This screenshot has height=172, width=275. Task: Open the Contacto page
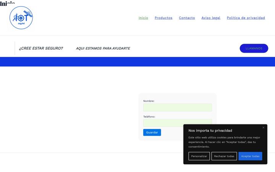click(x=187, y=18)
